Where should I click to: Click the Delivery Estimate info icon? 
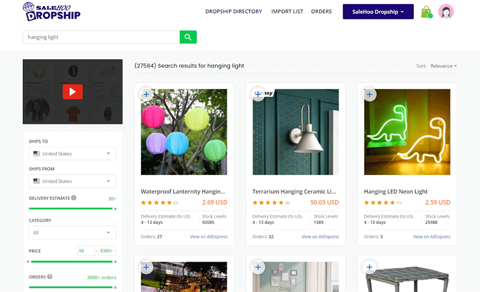tap(74, 198)
